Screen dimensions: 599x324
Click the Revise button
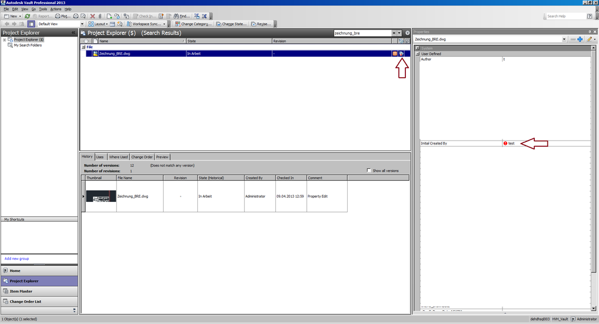261,24
